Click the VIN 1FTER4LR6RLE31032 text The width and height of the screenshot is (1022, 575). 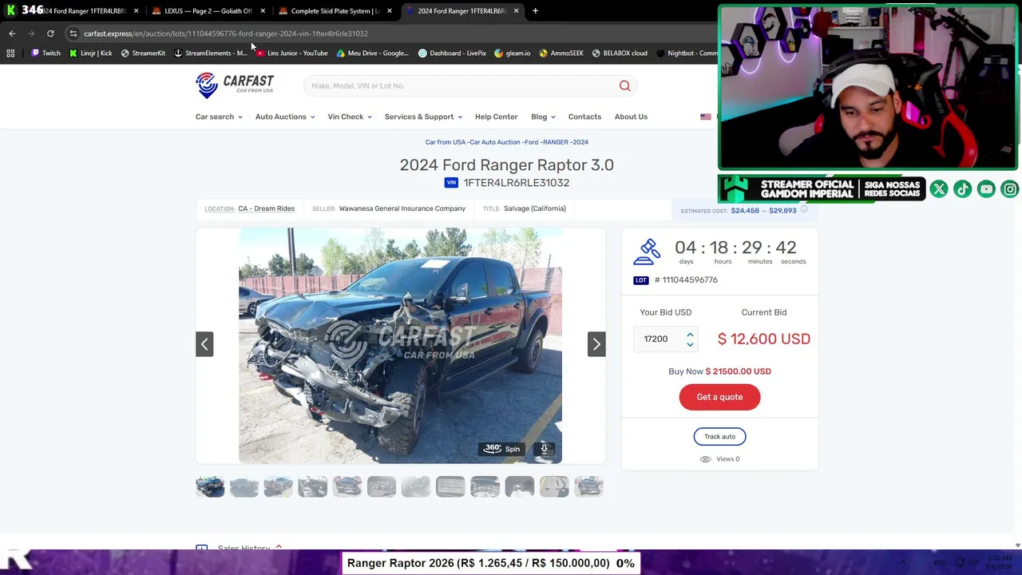pyautogui.click(x=517, y=183)
